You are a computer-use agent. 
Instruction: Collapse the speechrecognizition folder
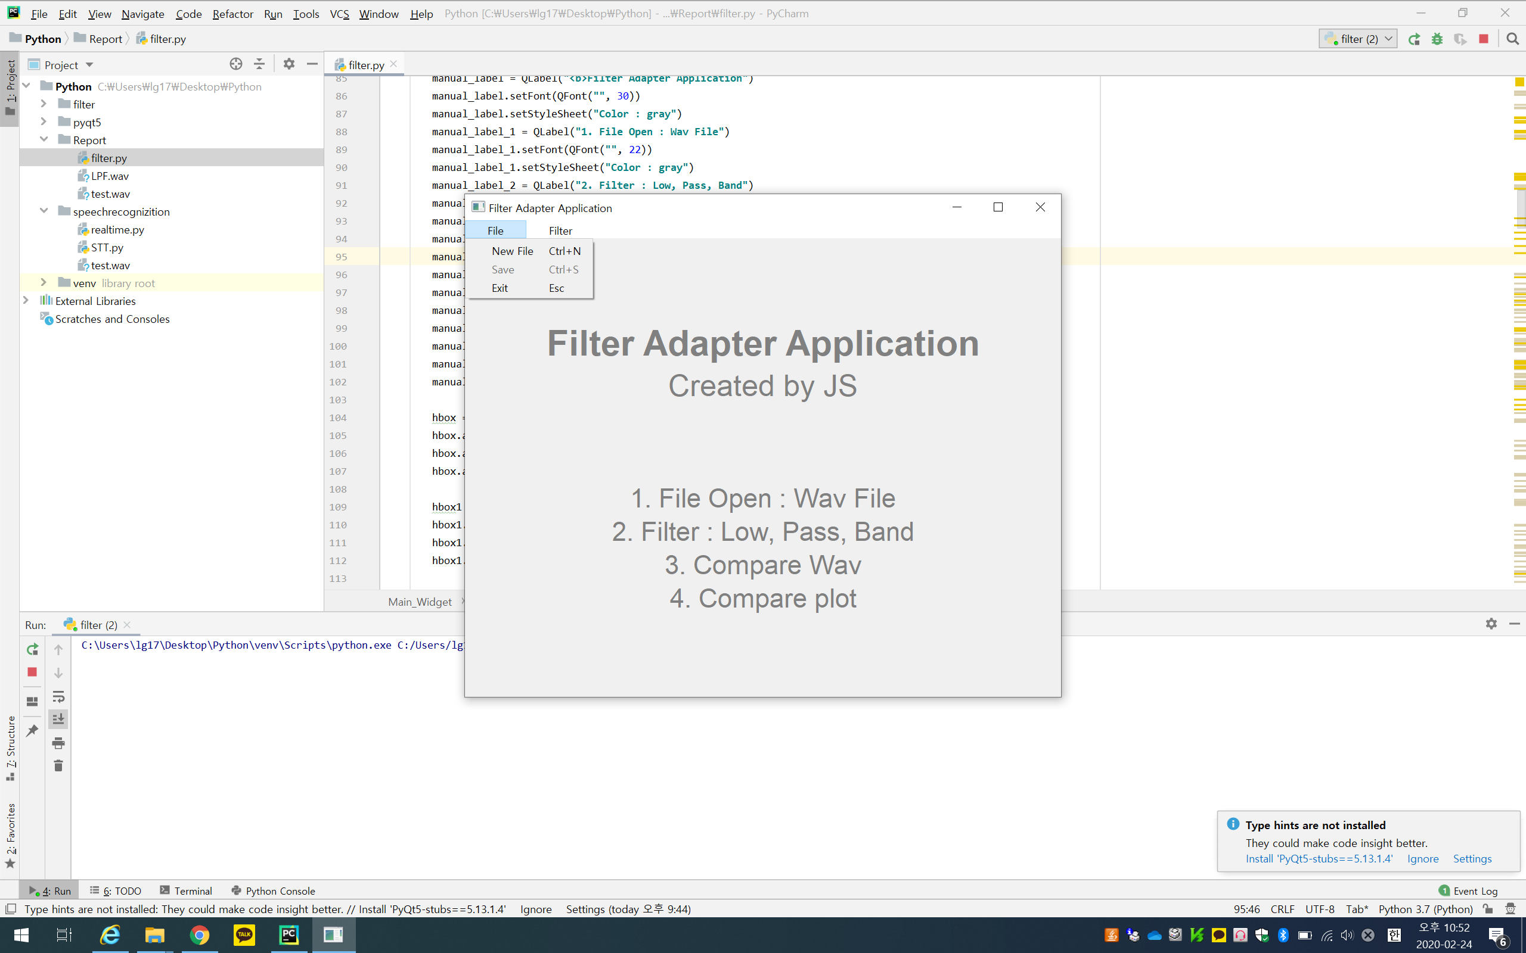[x=44, y=211]
